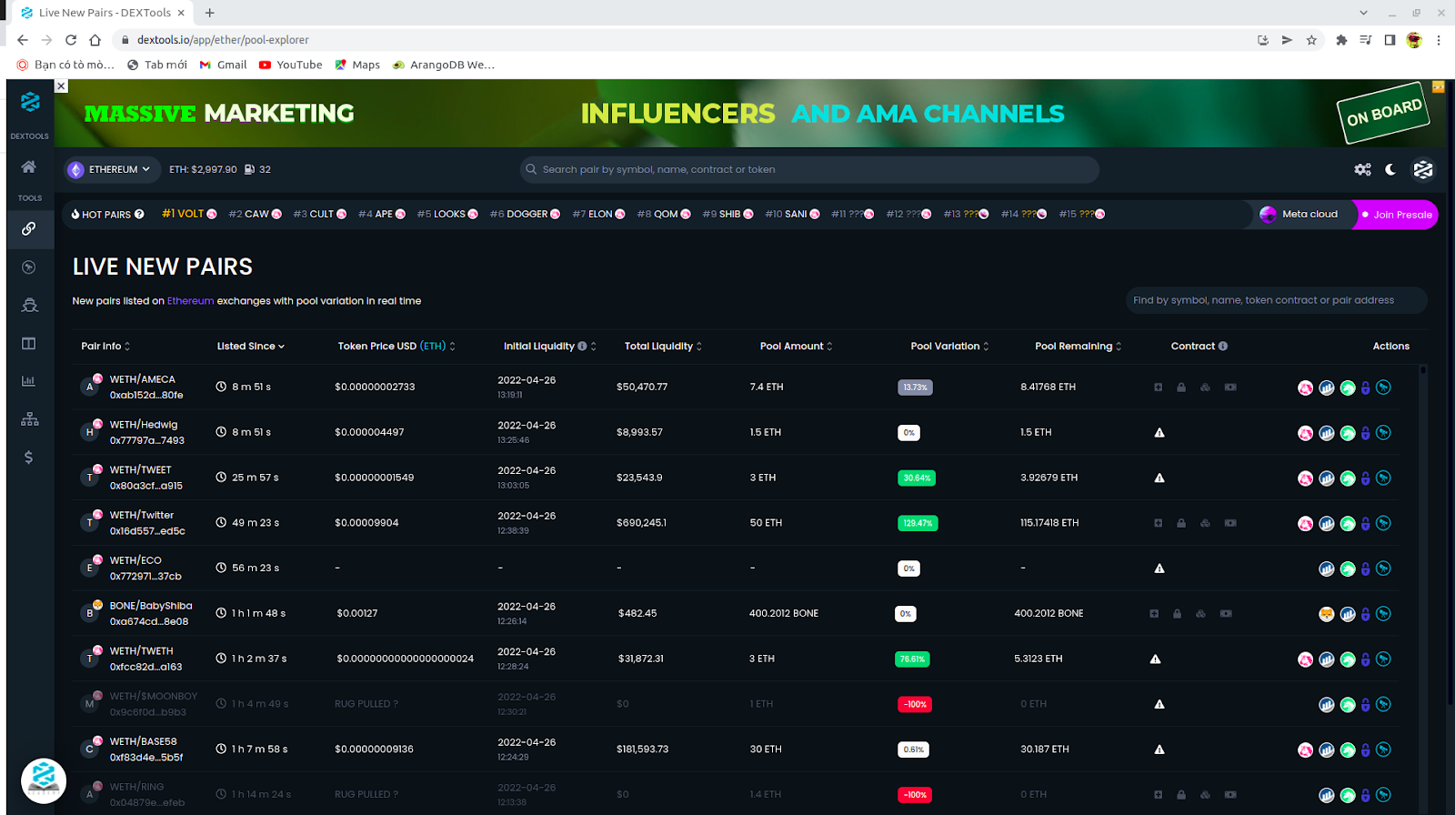Click the purple lock icon for WETH/Twitter
Image resolution: width=1455 pixels, height=815 pixels.
pyautogui.click(x=1365, y=524)
